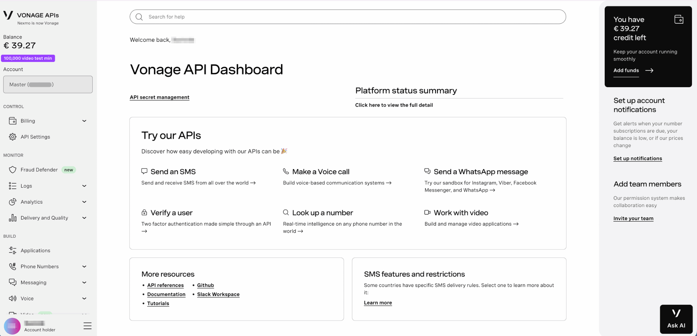The image size is (697, 336).
Task: Click the € 39.27 balance amount in sidebar
Action: pyautogui.click(x=20, y=45)
